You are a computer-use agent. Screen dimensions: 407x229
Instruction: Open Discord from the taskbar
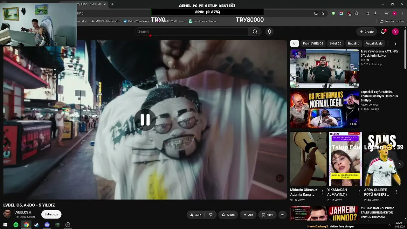pyautogui.click(x=47, y=225)
